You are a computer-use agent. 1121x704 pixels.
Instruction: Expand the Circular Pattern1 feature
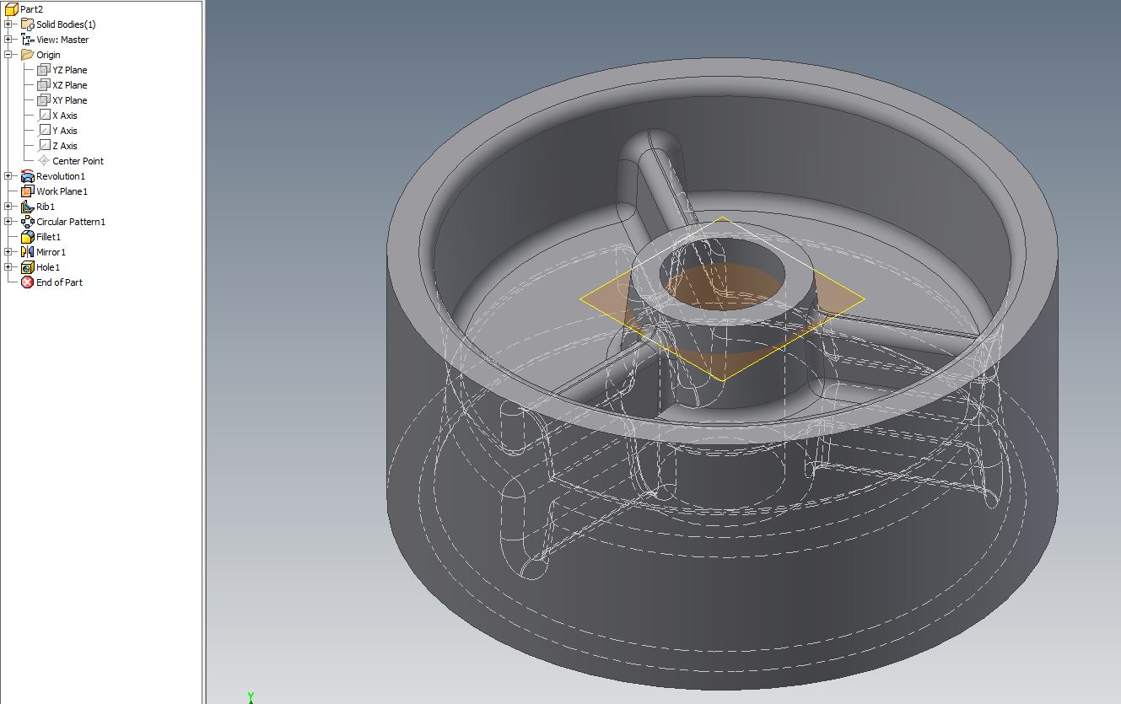click(8, 222)
